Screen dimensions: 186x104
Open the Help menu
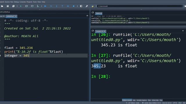tap(43, 2)
